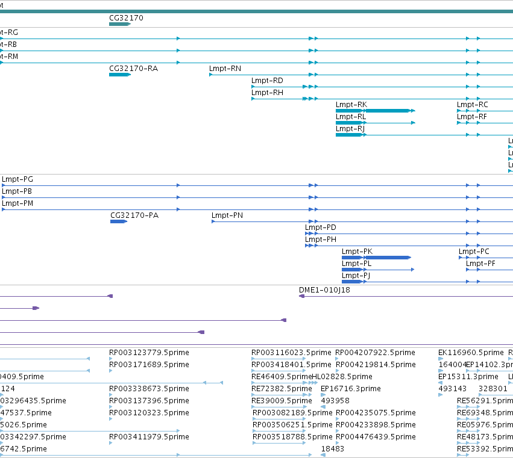Click the thick exon bar of Lmpt-RK

(388, 111)
